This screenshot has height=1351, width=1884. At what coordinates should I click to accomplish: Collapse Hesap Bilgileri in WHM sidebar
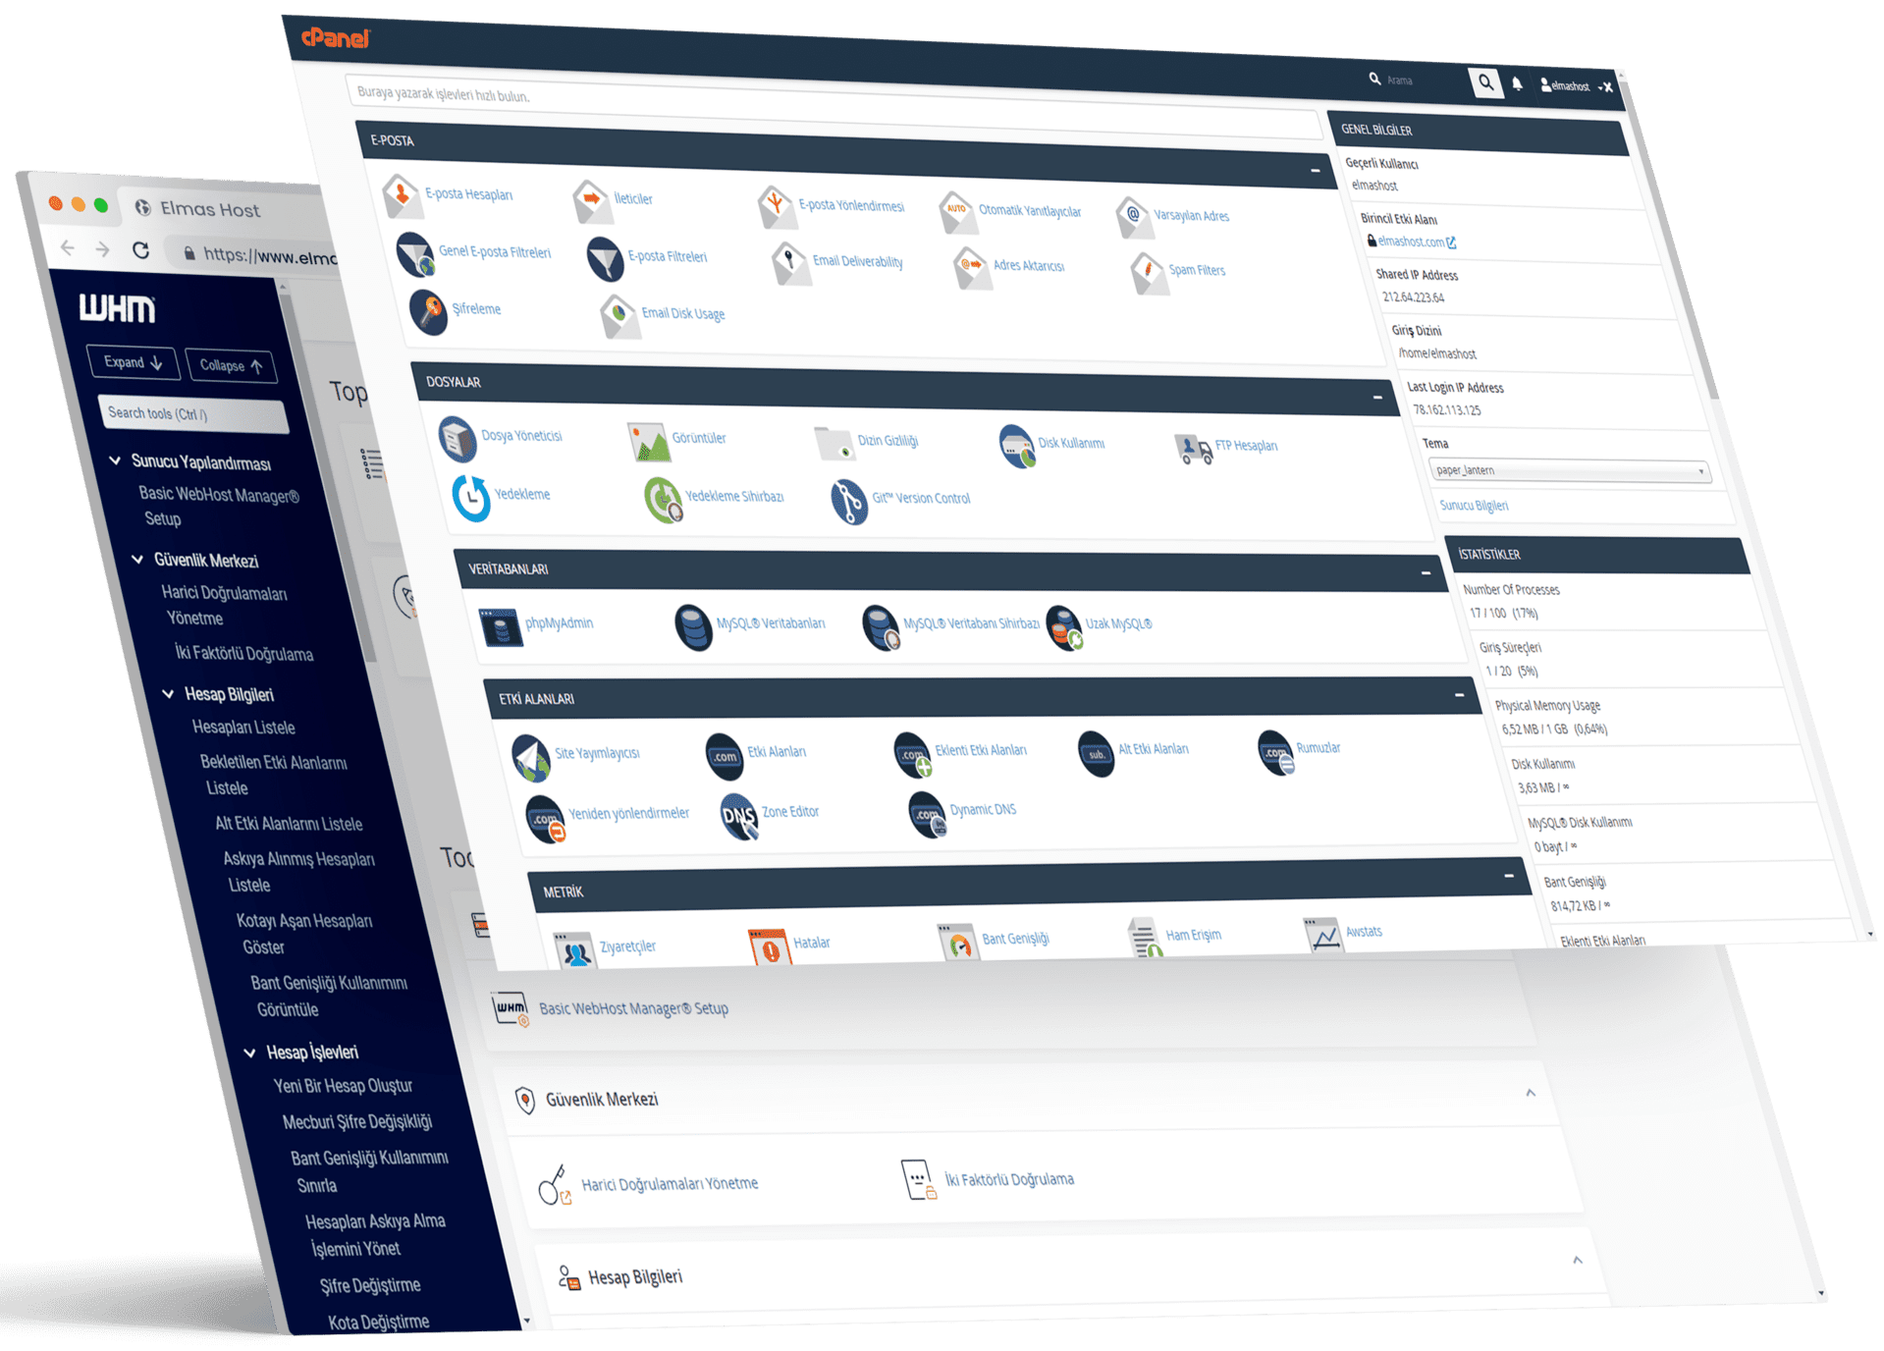[x=168, y=693]
